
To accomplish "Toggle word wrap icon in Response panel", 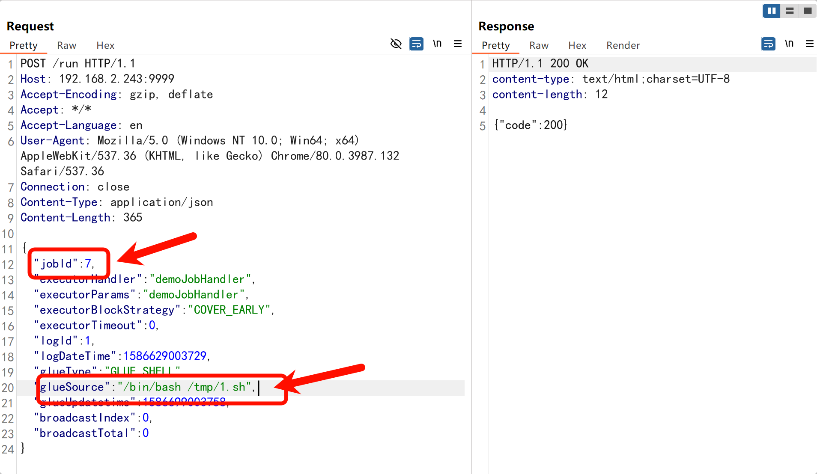I will 768,44.
